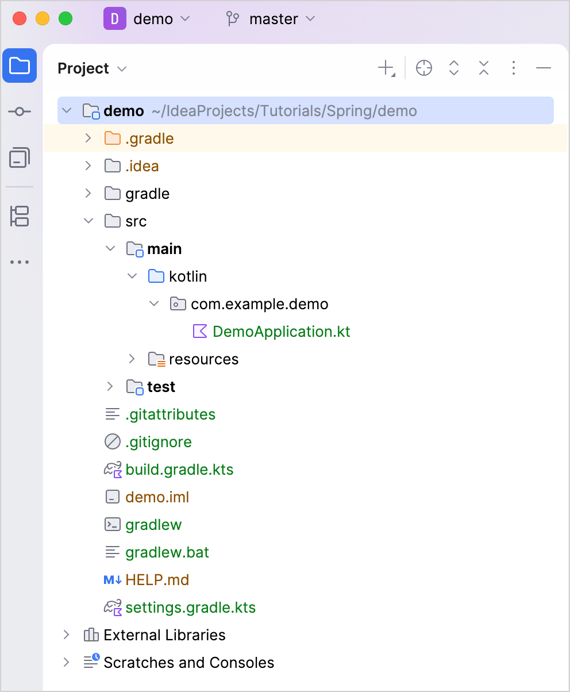Hide the Project panel with the minimize dash
The image size is (570, 692).
pos(544,68)
